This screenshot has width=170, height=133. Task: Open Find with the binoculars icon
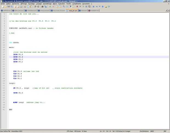coord(42,7)
